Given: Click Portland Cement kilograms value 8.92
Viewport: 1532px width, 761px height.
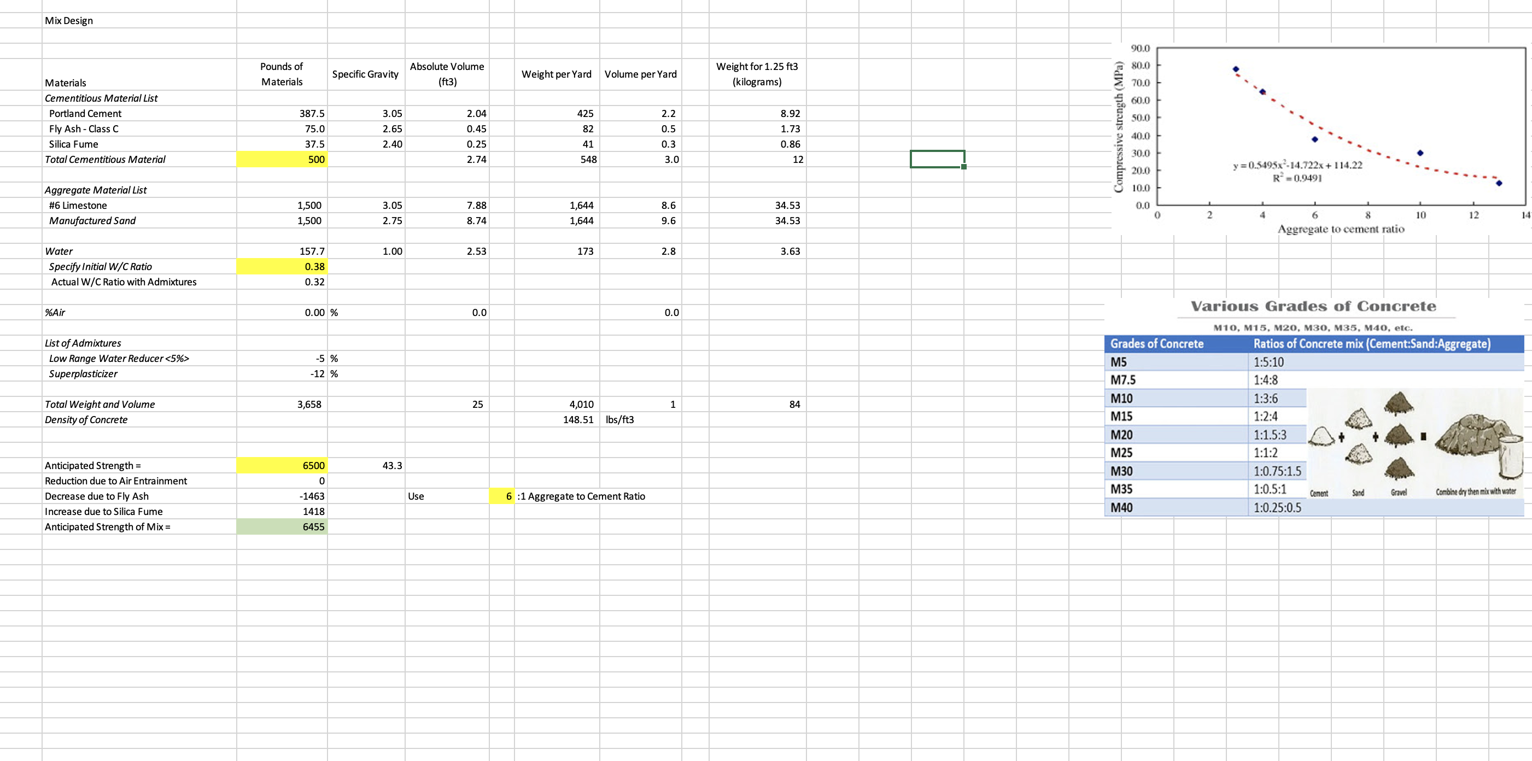Looking at the screenshot, I should [x=757, y=113].
